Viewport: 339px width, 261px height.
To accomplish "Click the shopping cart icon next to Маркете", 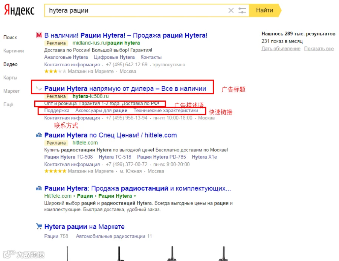I will click(x=39, y=226).
